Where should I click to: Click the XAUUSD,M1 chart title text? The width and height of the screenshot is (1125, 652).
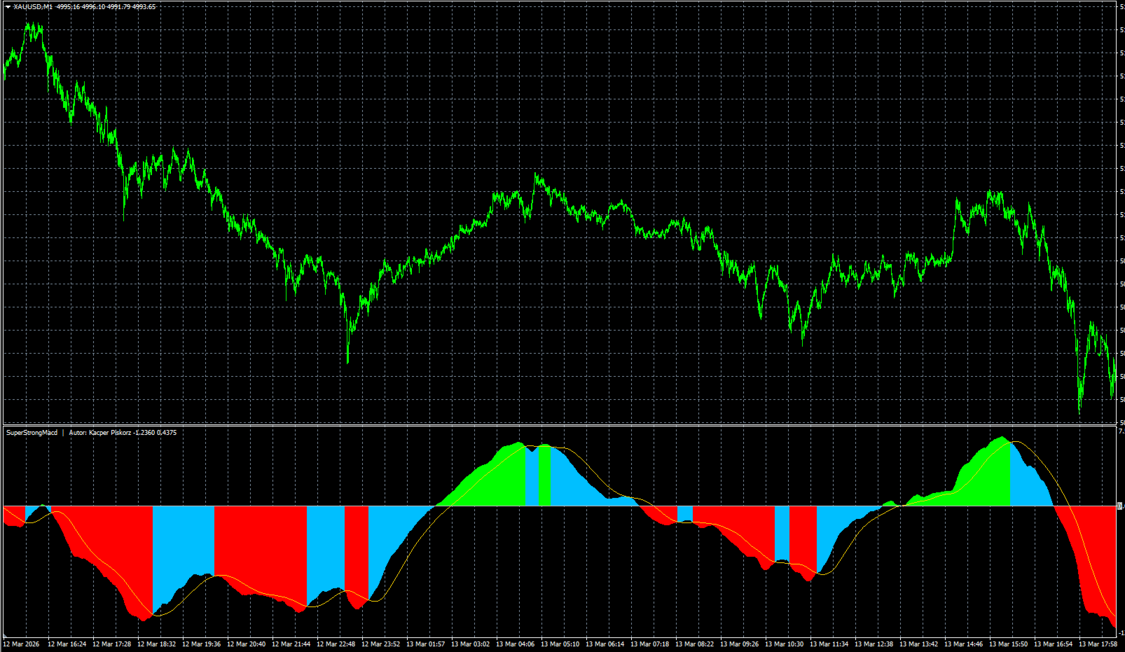[x=33, y=7]
